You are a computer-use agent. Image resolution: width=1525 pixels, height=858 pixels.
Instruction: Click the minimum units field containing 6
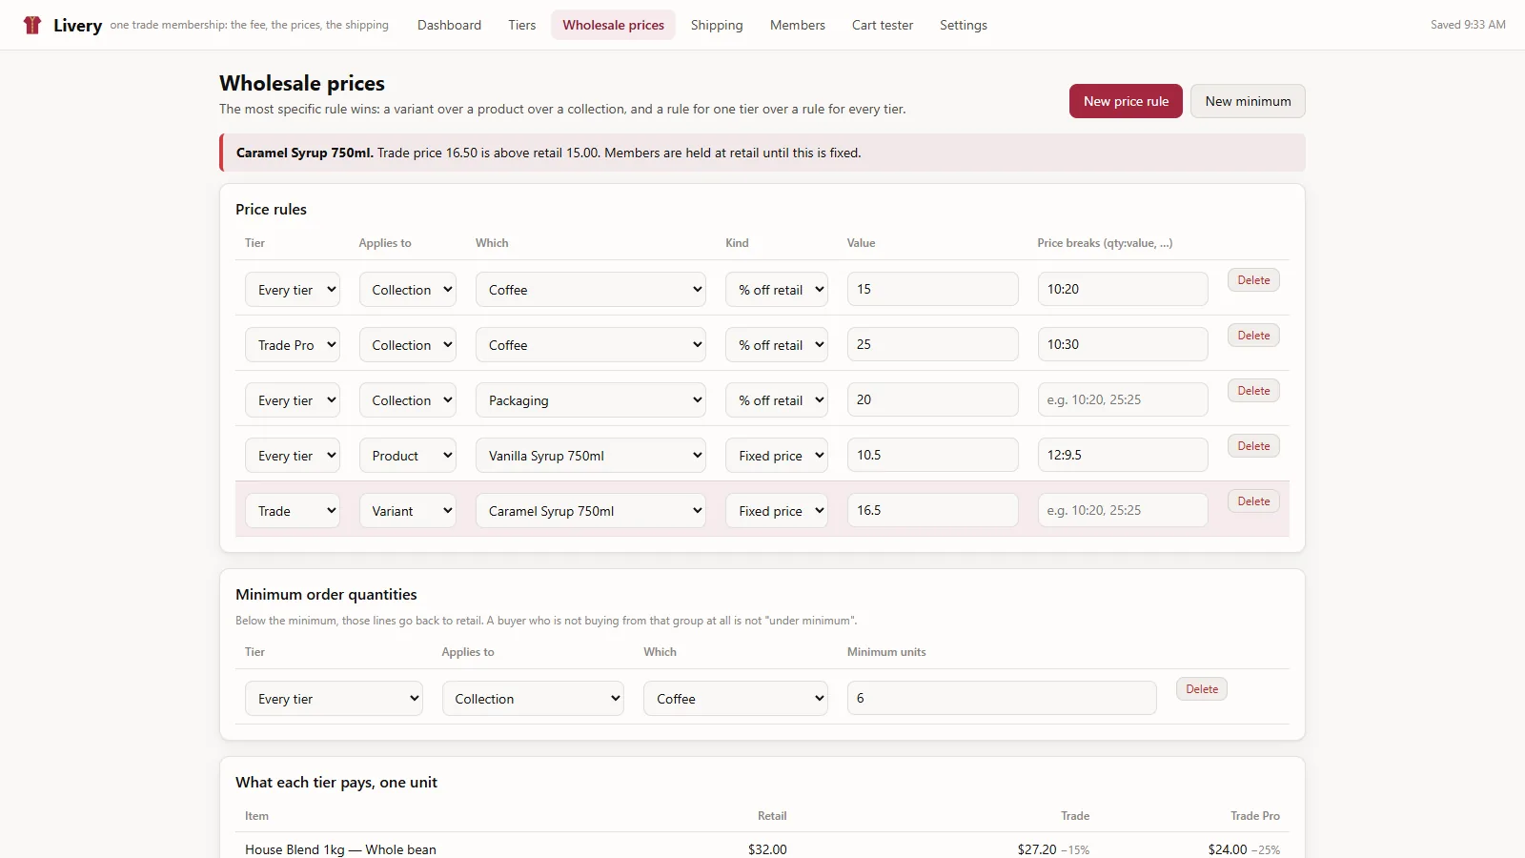tap(1002, 698)
